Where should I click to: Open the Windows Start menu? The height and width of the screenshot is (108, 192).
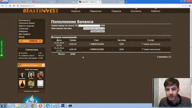click(x=3, y=106)
